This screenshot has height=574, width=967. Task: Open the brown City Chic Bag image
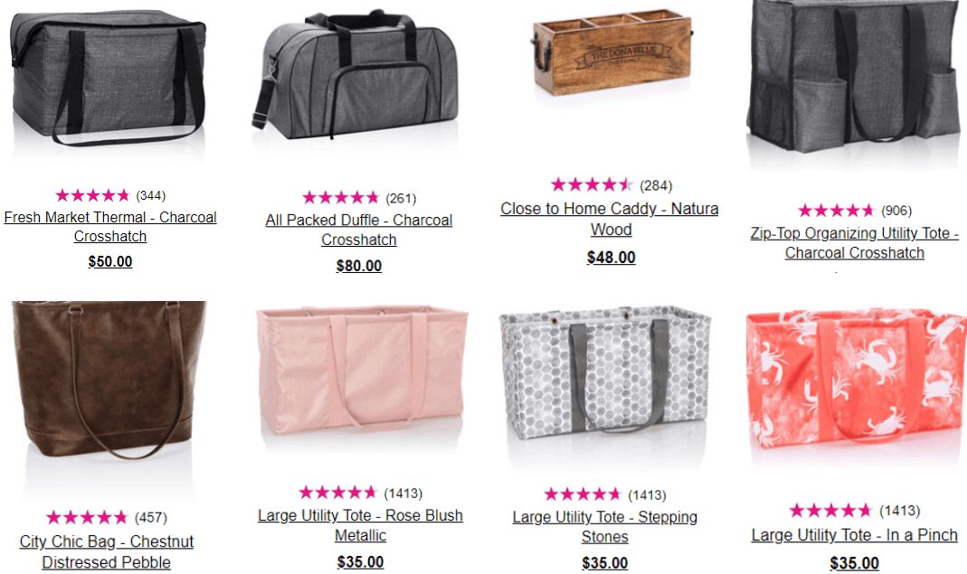109,380
